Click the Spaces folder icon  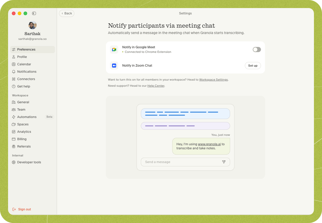pyautogui.click(x=14, y=124)
